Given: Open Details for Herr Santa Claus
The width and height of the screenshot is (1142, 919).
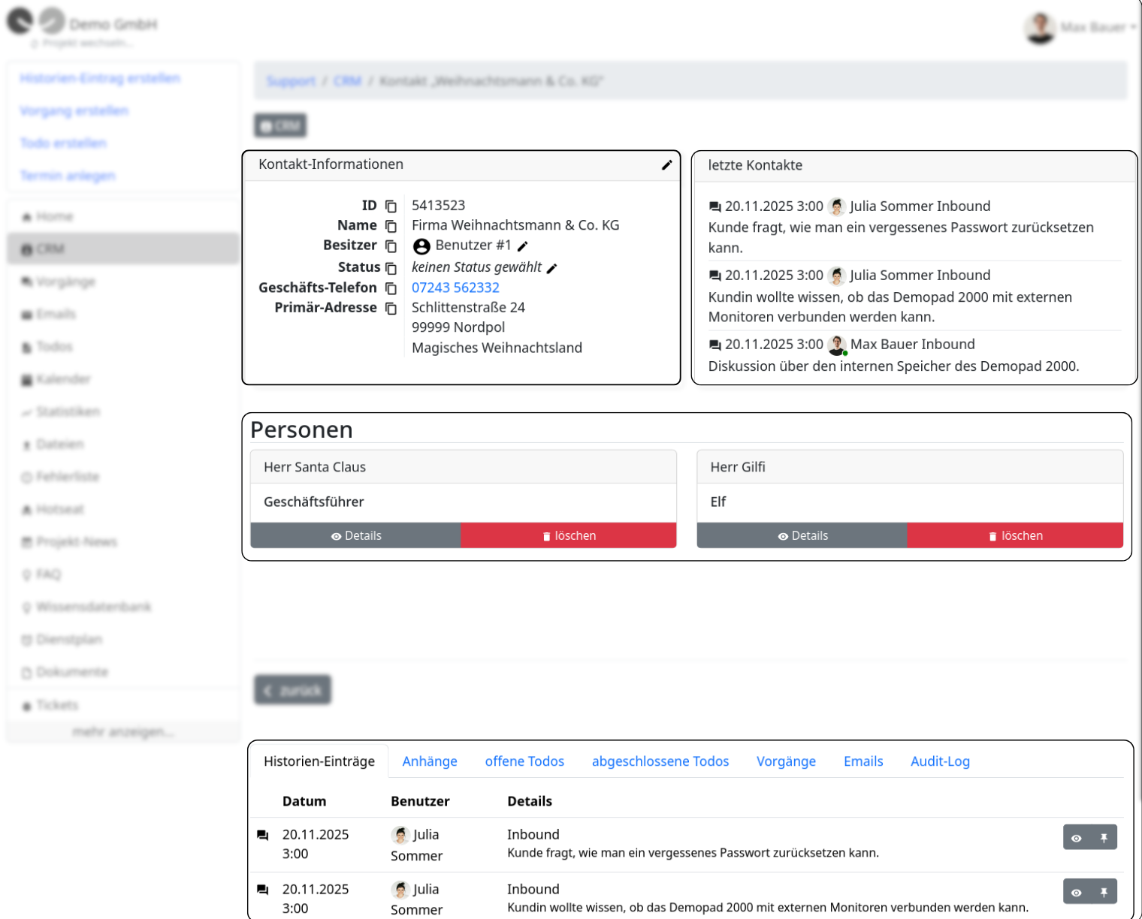Looking at the screenshot, I should coord(355,535).
